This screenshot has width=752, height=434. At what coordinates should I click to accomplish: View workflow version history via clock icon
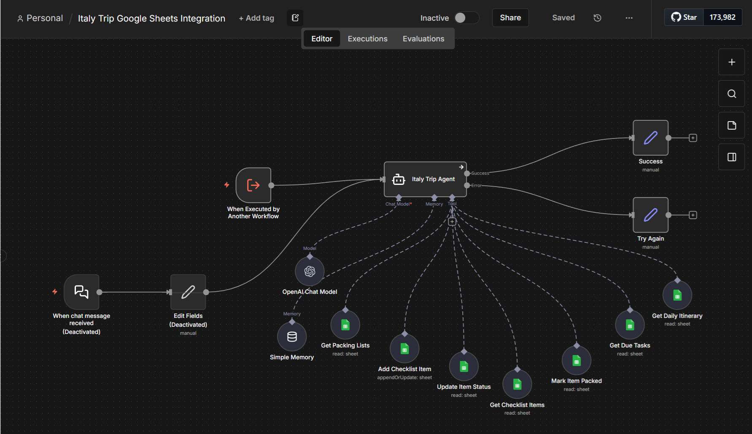point(597,18)
